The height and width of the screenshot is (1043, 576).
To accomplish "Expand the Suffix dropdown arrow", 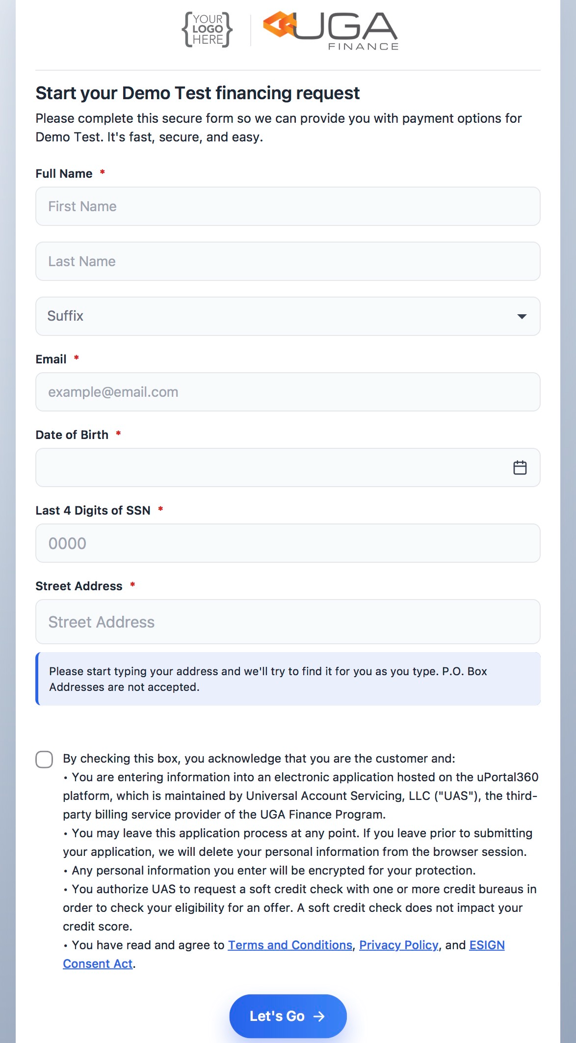I will tap(522, 316).
